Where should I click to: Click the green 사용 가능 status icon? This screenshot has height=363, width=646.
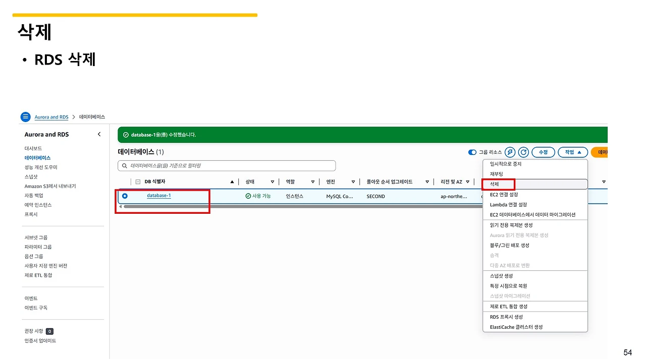point(248,196)
